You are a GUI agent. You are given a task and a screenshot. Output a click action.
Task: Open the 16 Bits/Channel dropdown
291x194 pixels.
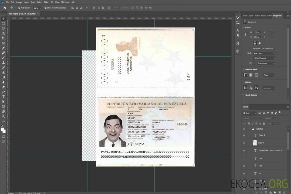pos(264,58)
